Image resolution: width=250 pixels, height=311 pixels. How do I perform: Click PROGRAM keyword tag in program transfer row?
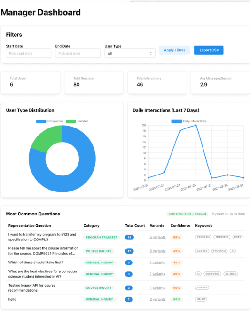[203, 237]
